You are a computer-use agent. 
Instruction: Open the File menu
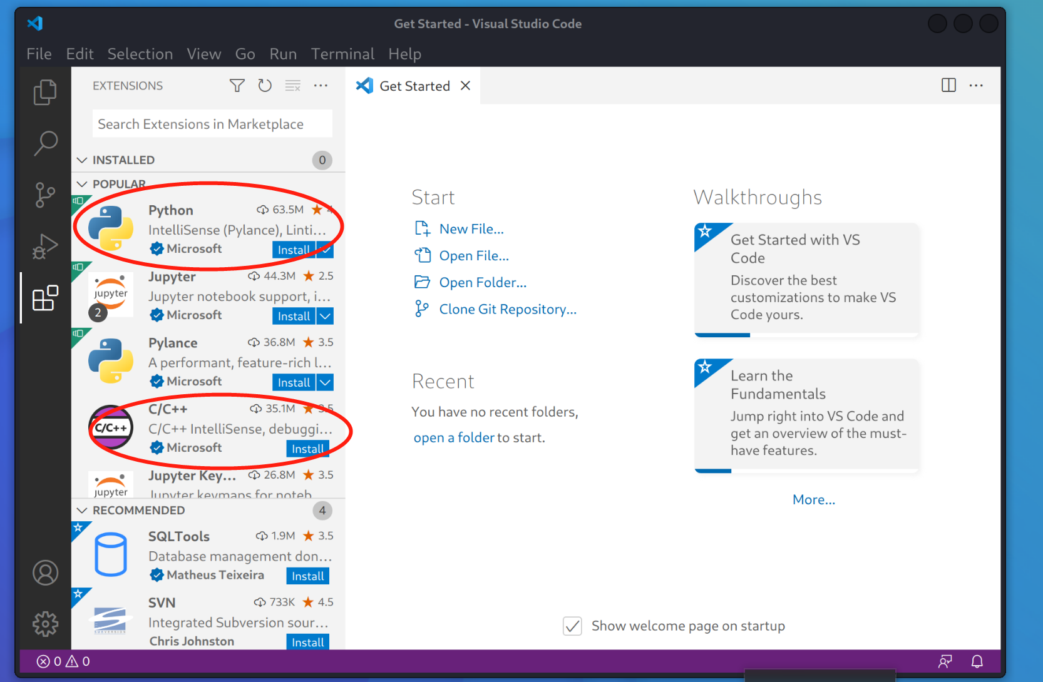(x=39, y=54)
